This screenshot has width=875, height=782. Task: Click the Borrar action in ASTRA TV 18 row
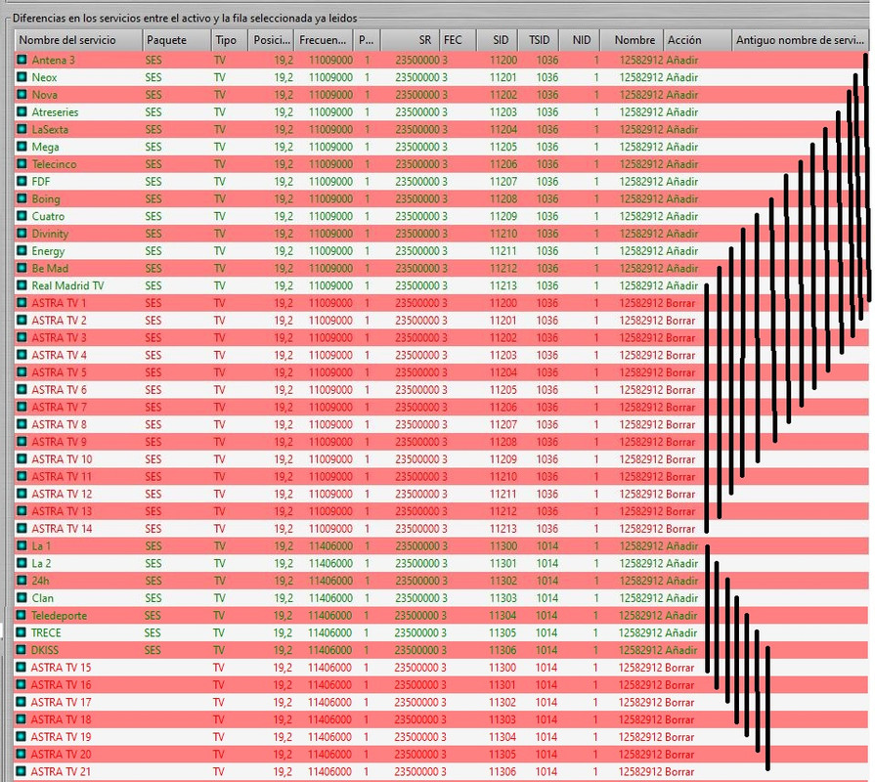point(679,719)
